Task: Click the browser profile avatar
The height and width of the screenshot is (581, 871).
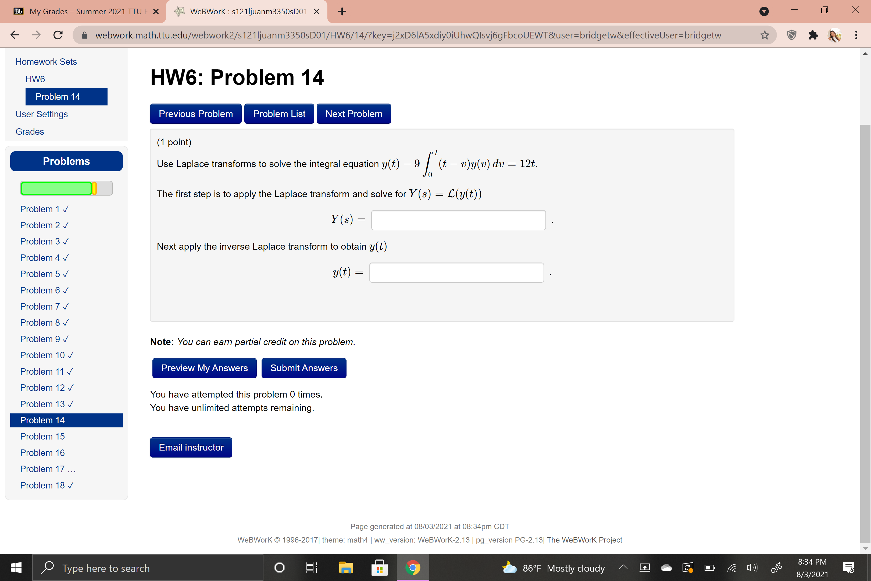Action: [834, 35]
